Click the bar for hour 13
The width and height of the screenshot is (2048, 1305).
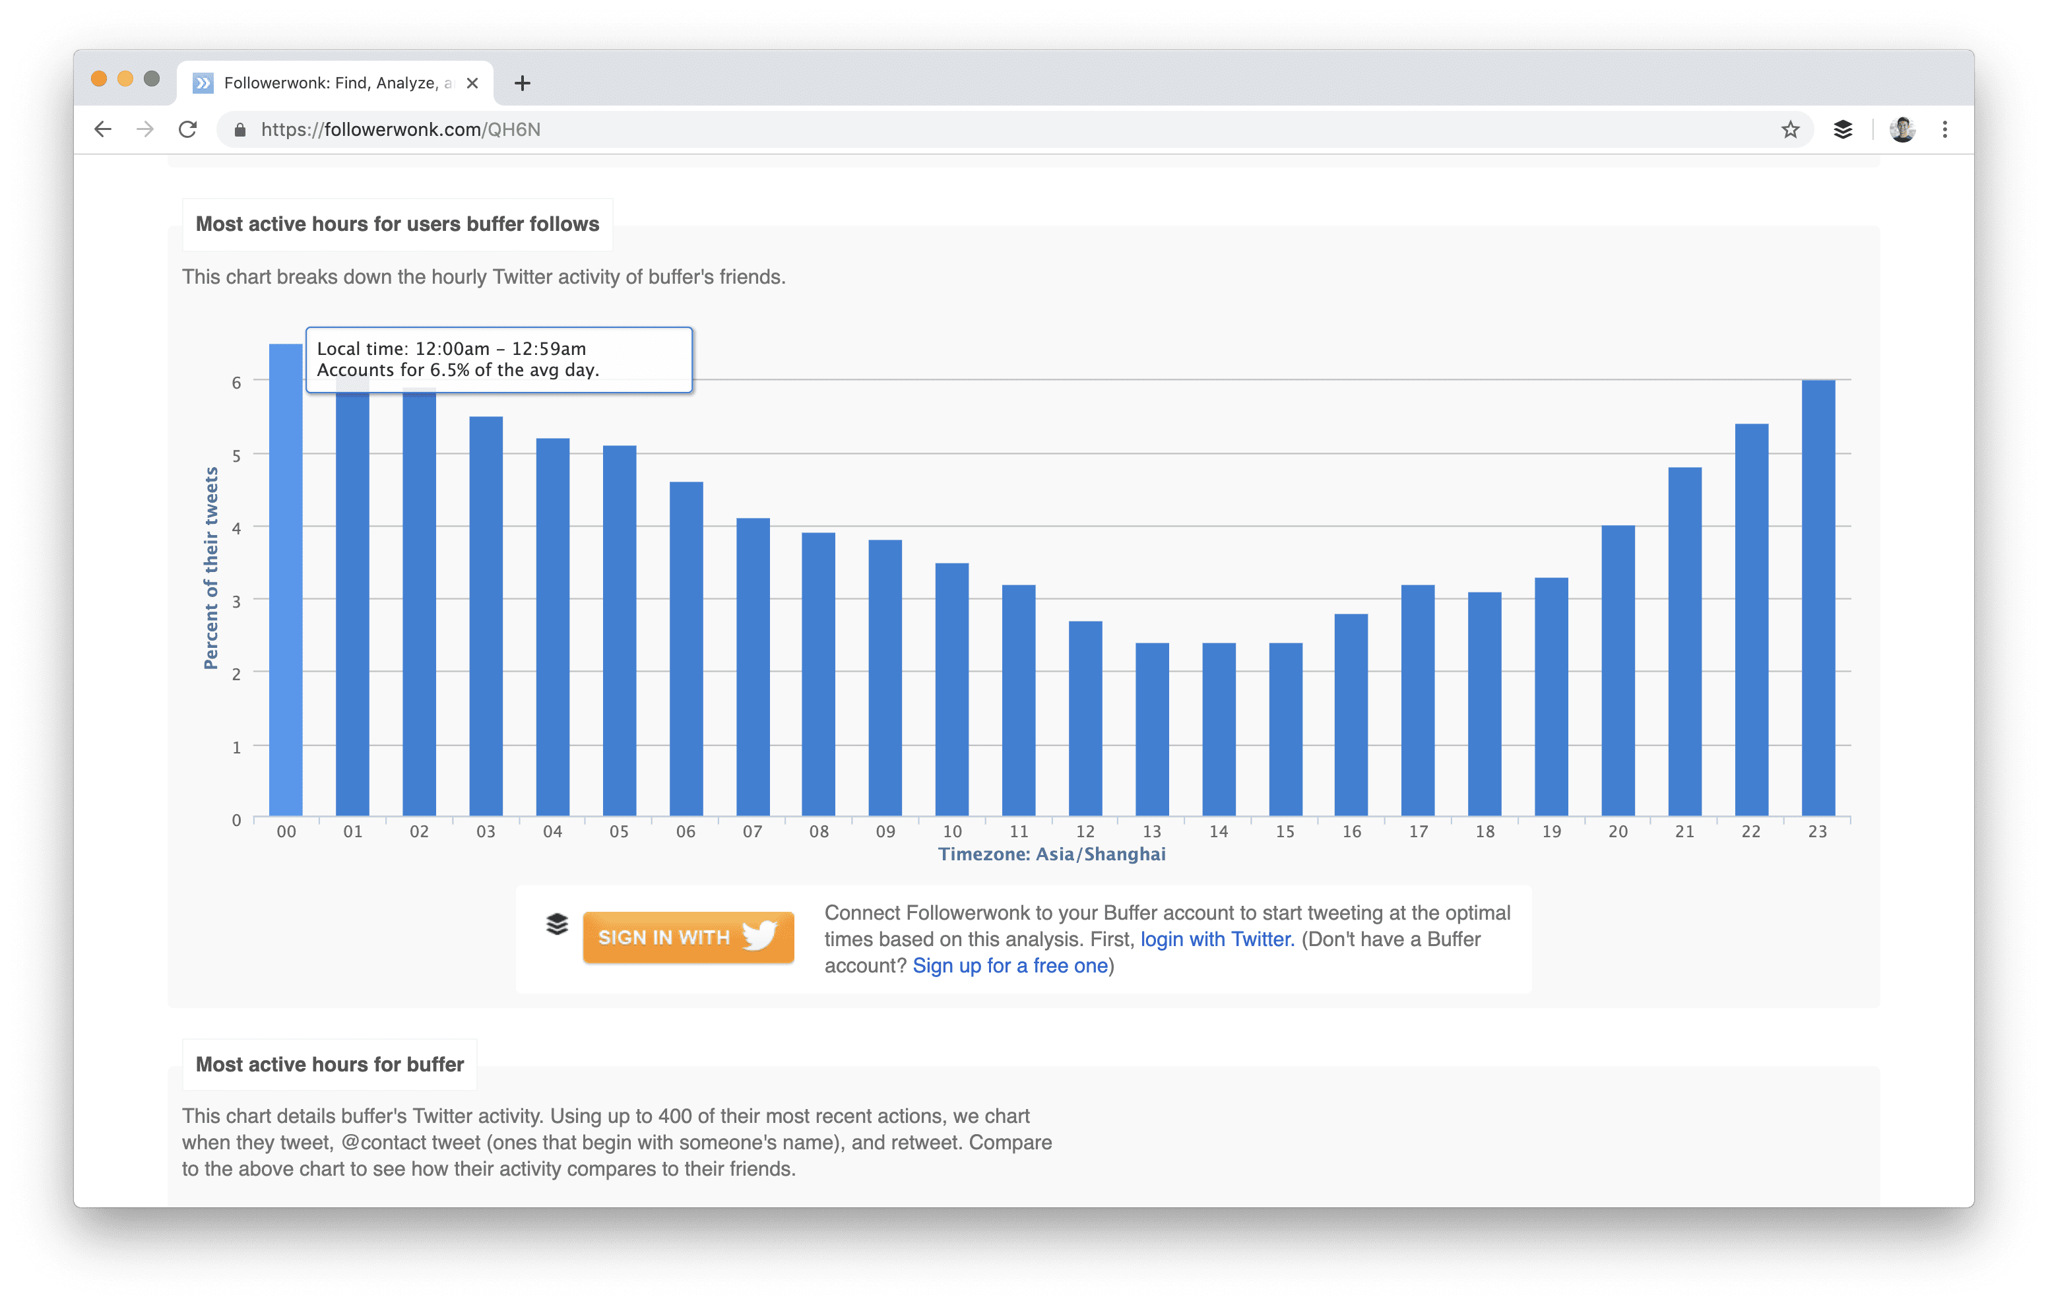click(1153, 729)
